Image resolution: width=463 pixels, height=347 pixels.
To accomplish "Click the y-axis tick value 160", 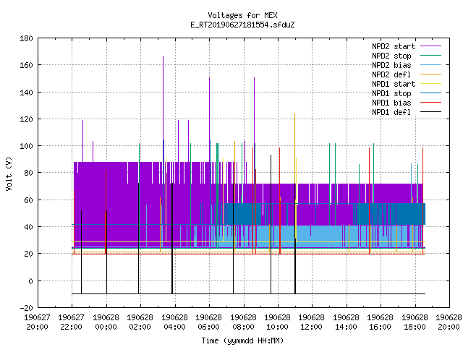I will coord(26,65).
